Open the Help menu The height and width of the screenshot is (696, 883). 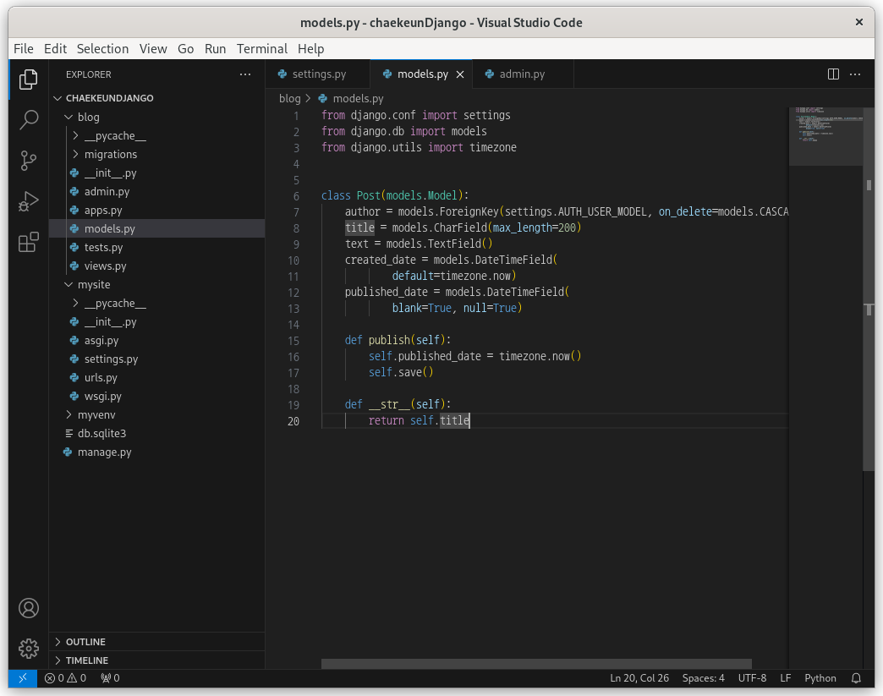(311, 49)
